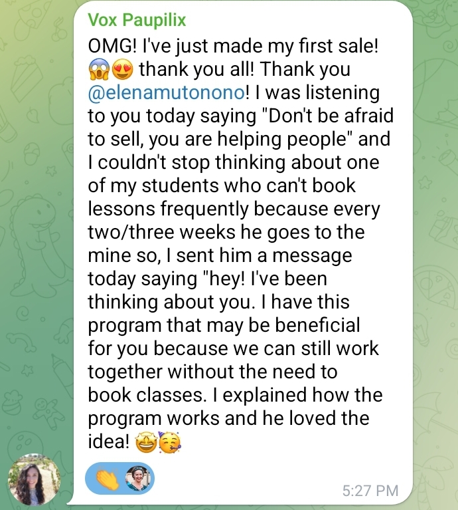Click the "program works and he loved the" line
The width and height of the screenshot is (458, 510).
tap(228, 418)
